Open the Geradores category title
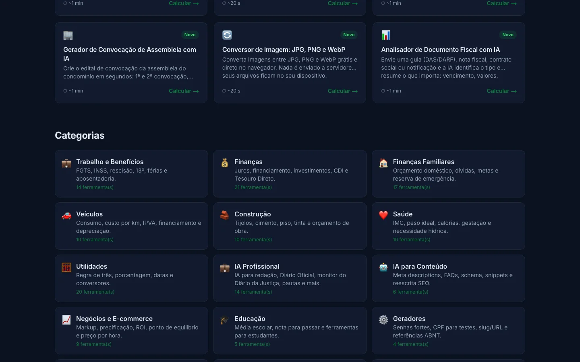Viewport: 580px width, 362px height. point(409,319)
